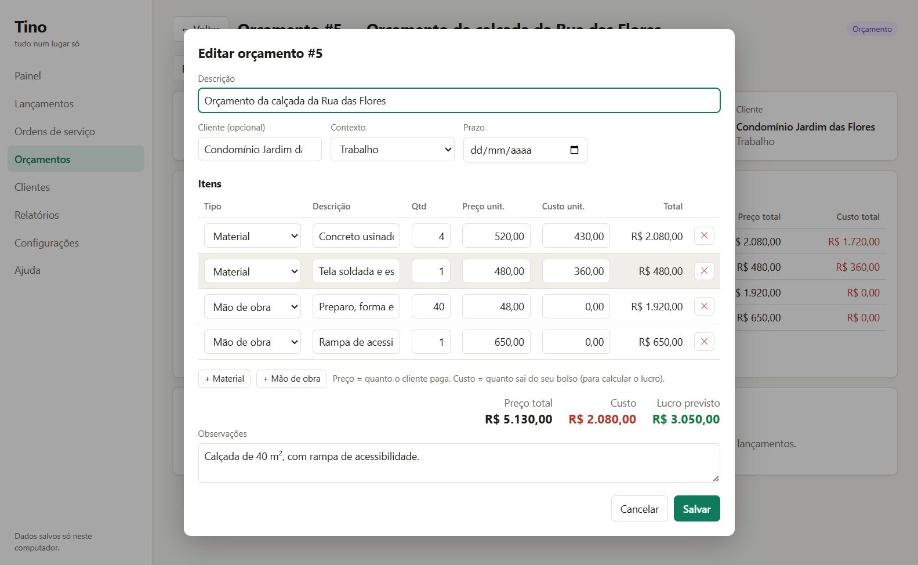Open Configurações in sidebar
Viewport: 918px width, 565px height.
click(x=76, y=242)
